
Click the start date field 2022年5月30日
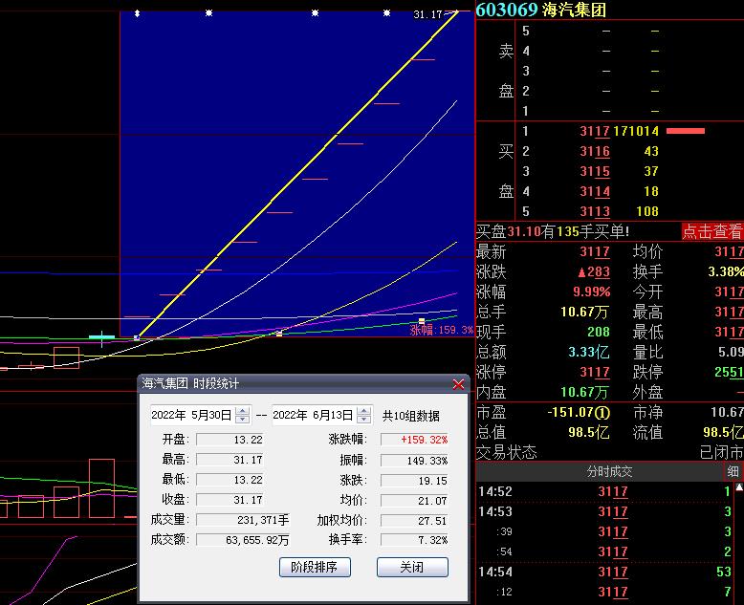coord(191,416)
